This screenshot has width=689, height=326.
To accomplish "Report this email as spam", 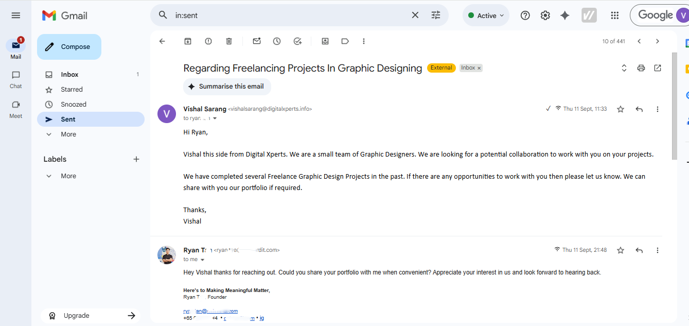I will 208,41.
